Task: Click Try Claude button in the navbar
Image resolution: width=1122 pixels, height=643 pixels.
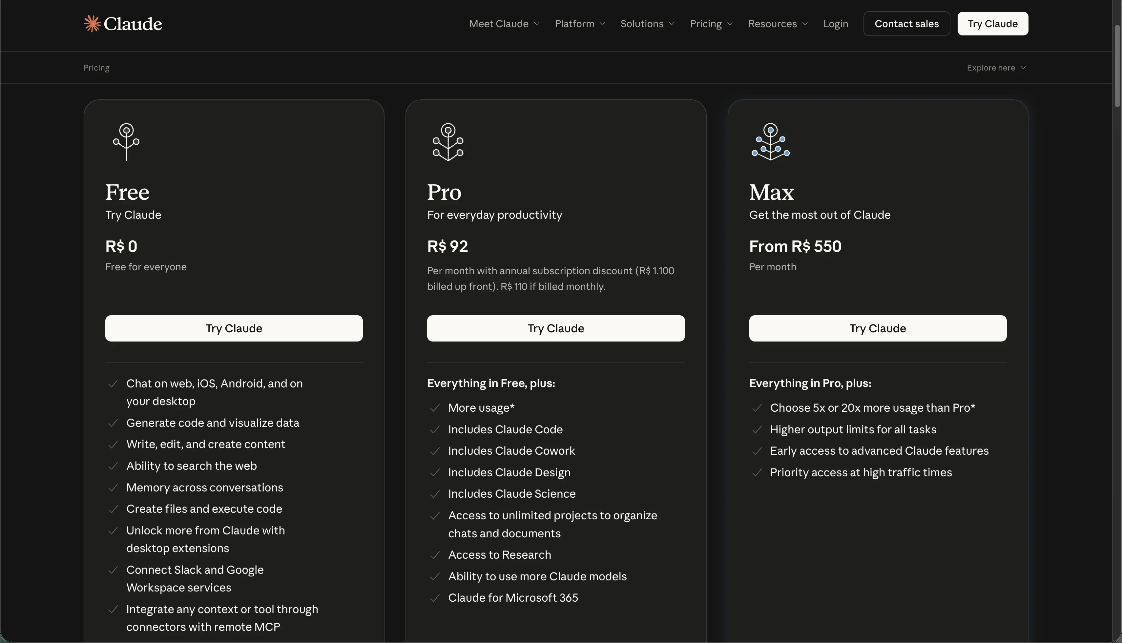Action: 993,24
